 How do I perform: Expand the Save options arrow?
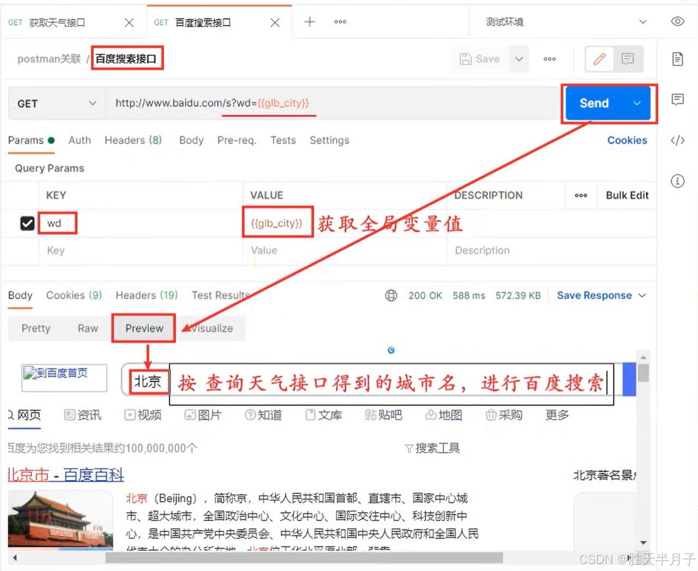pyautogui.click(x=519, y=59)
